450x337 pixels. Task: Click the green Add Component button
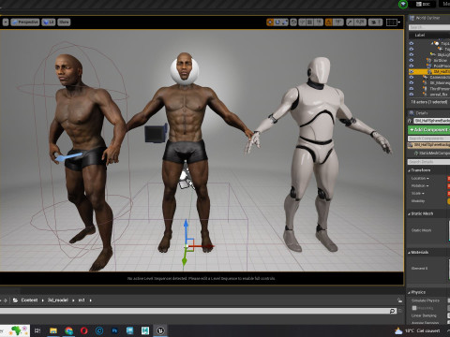[428, 129]
